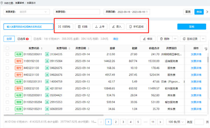Open the calendar icon in 开票日期 field
210x128 pixels.
pos(147,12)
